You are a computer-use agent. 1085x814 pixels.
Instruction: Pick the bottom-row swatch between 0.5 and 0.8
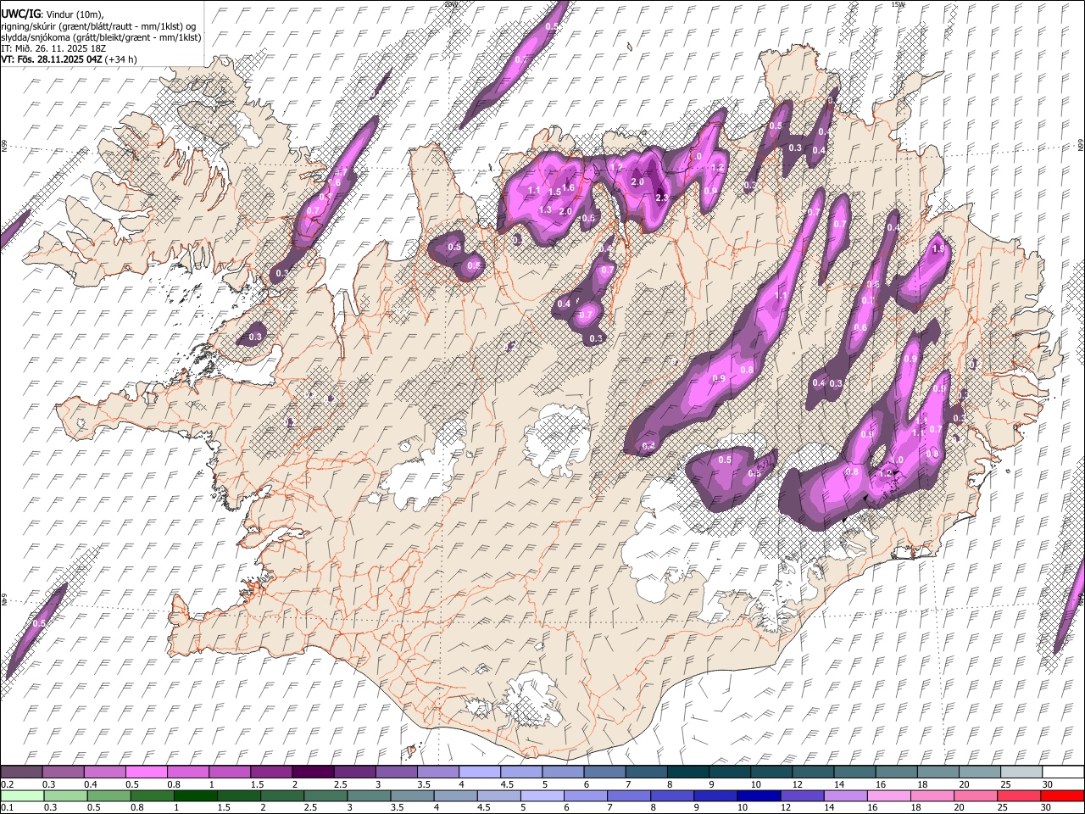(107, 795)
